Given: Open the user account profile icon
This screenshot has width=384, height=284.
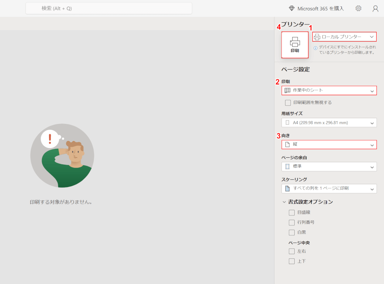Looking at the screenshot, I should 375,9.
